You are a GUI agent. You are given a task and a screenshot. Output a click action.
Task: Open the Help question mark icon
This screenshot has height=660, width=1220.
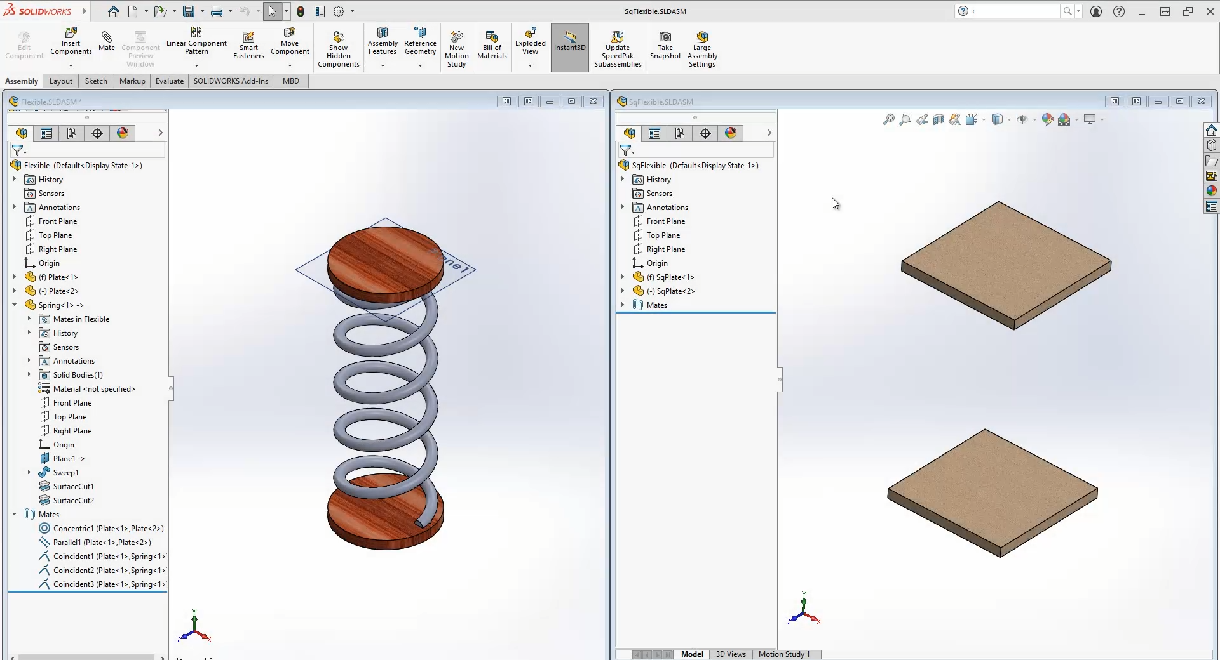1119,11
